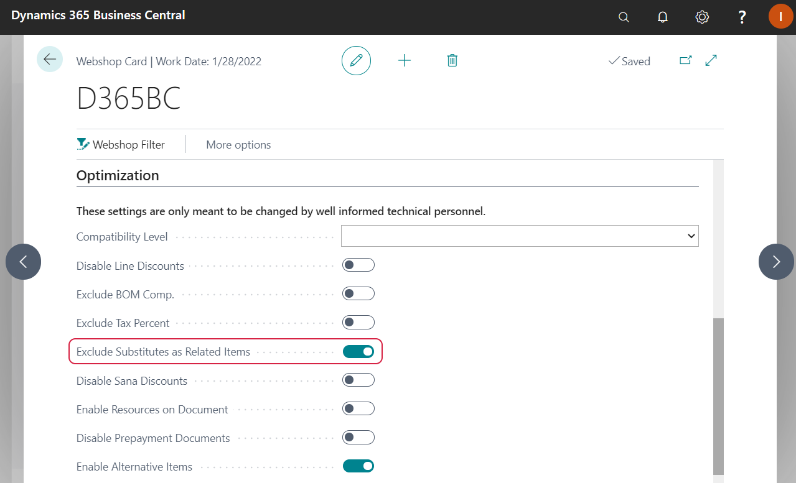Toggle Disable Line Discounts switch
This screenshot has height=483, width=796.
(358, 265)
